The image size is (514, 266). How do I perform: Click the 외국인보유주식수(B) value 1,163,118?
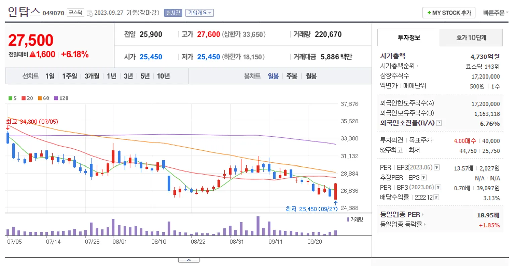(x=487, y=114)
